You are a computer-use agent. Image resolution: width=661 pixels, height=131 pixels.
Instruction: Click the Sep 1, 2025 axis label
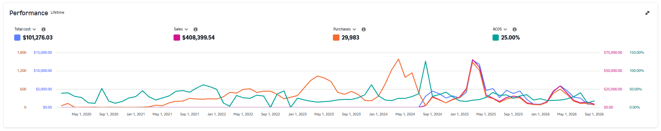pos(513,114)
